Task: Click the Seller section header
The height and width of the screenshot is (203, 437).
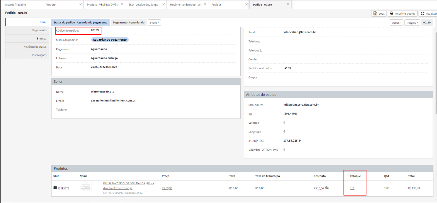Action: (146, 82)
